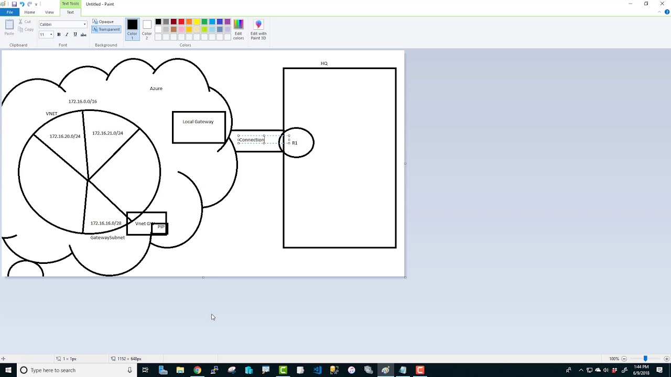The width and height of the screenshot is (671, 377).
Task: Open the red Camtasia recorder taskbar icon
Action: point(420,370)
